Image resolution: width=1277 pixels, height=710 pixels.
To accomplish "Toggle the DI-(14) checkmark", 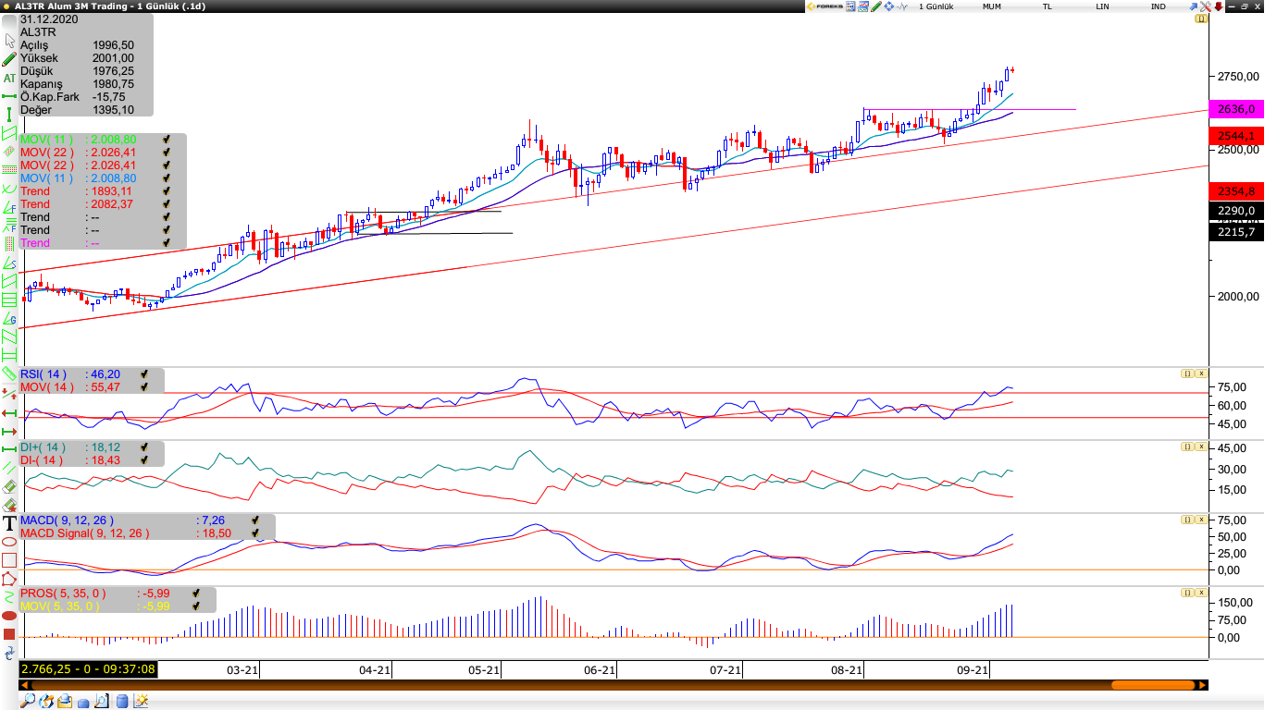I will [144, 459].
